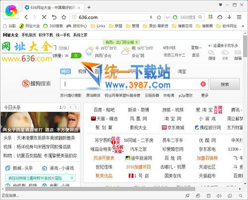The width and height of the screenshot is (248, 200).
Task: Stop loading with the X button
Action: [44, 17]
